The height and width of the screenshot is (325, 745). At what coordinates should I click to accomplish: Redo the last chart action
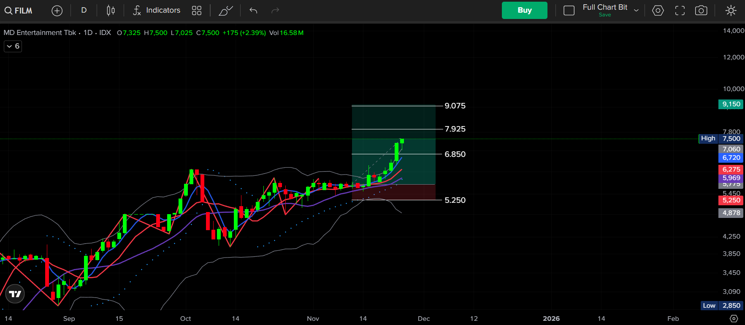point(275,11)
